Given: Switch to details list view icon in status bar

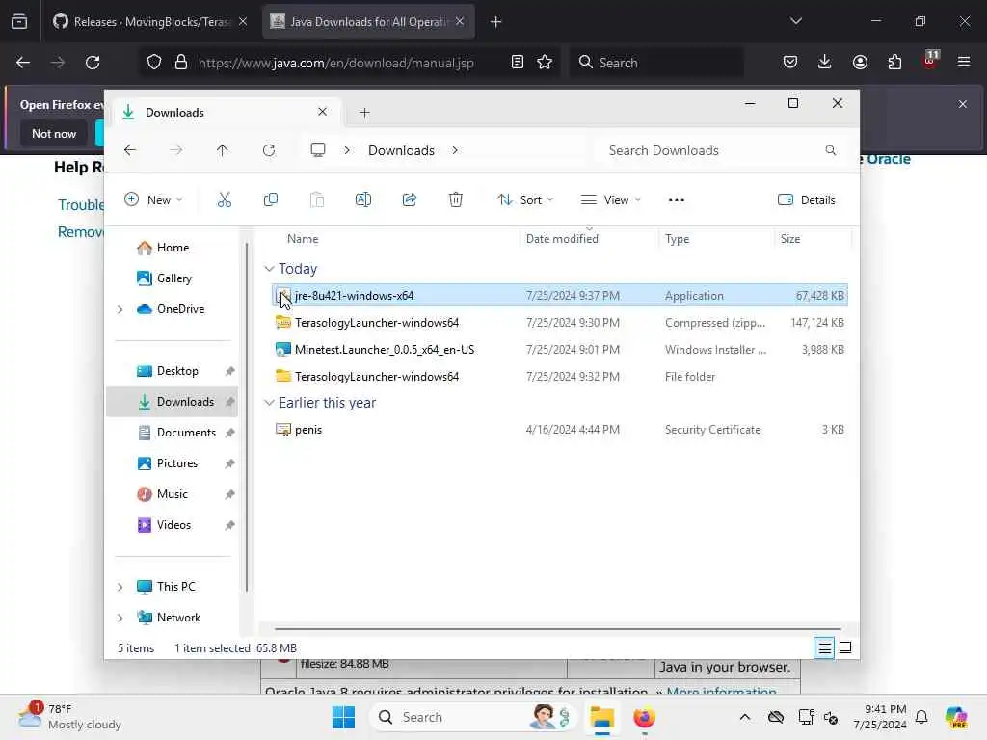Looking at the screenshot, I should pyautogui.click(x=825, y=647).
